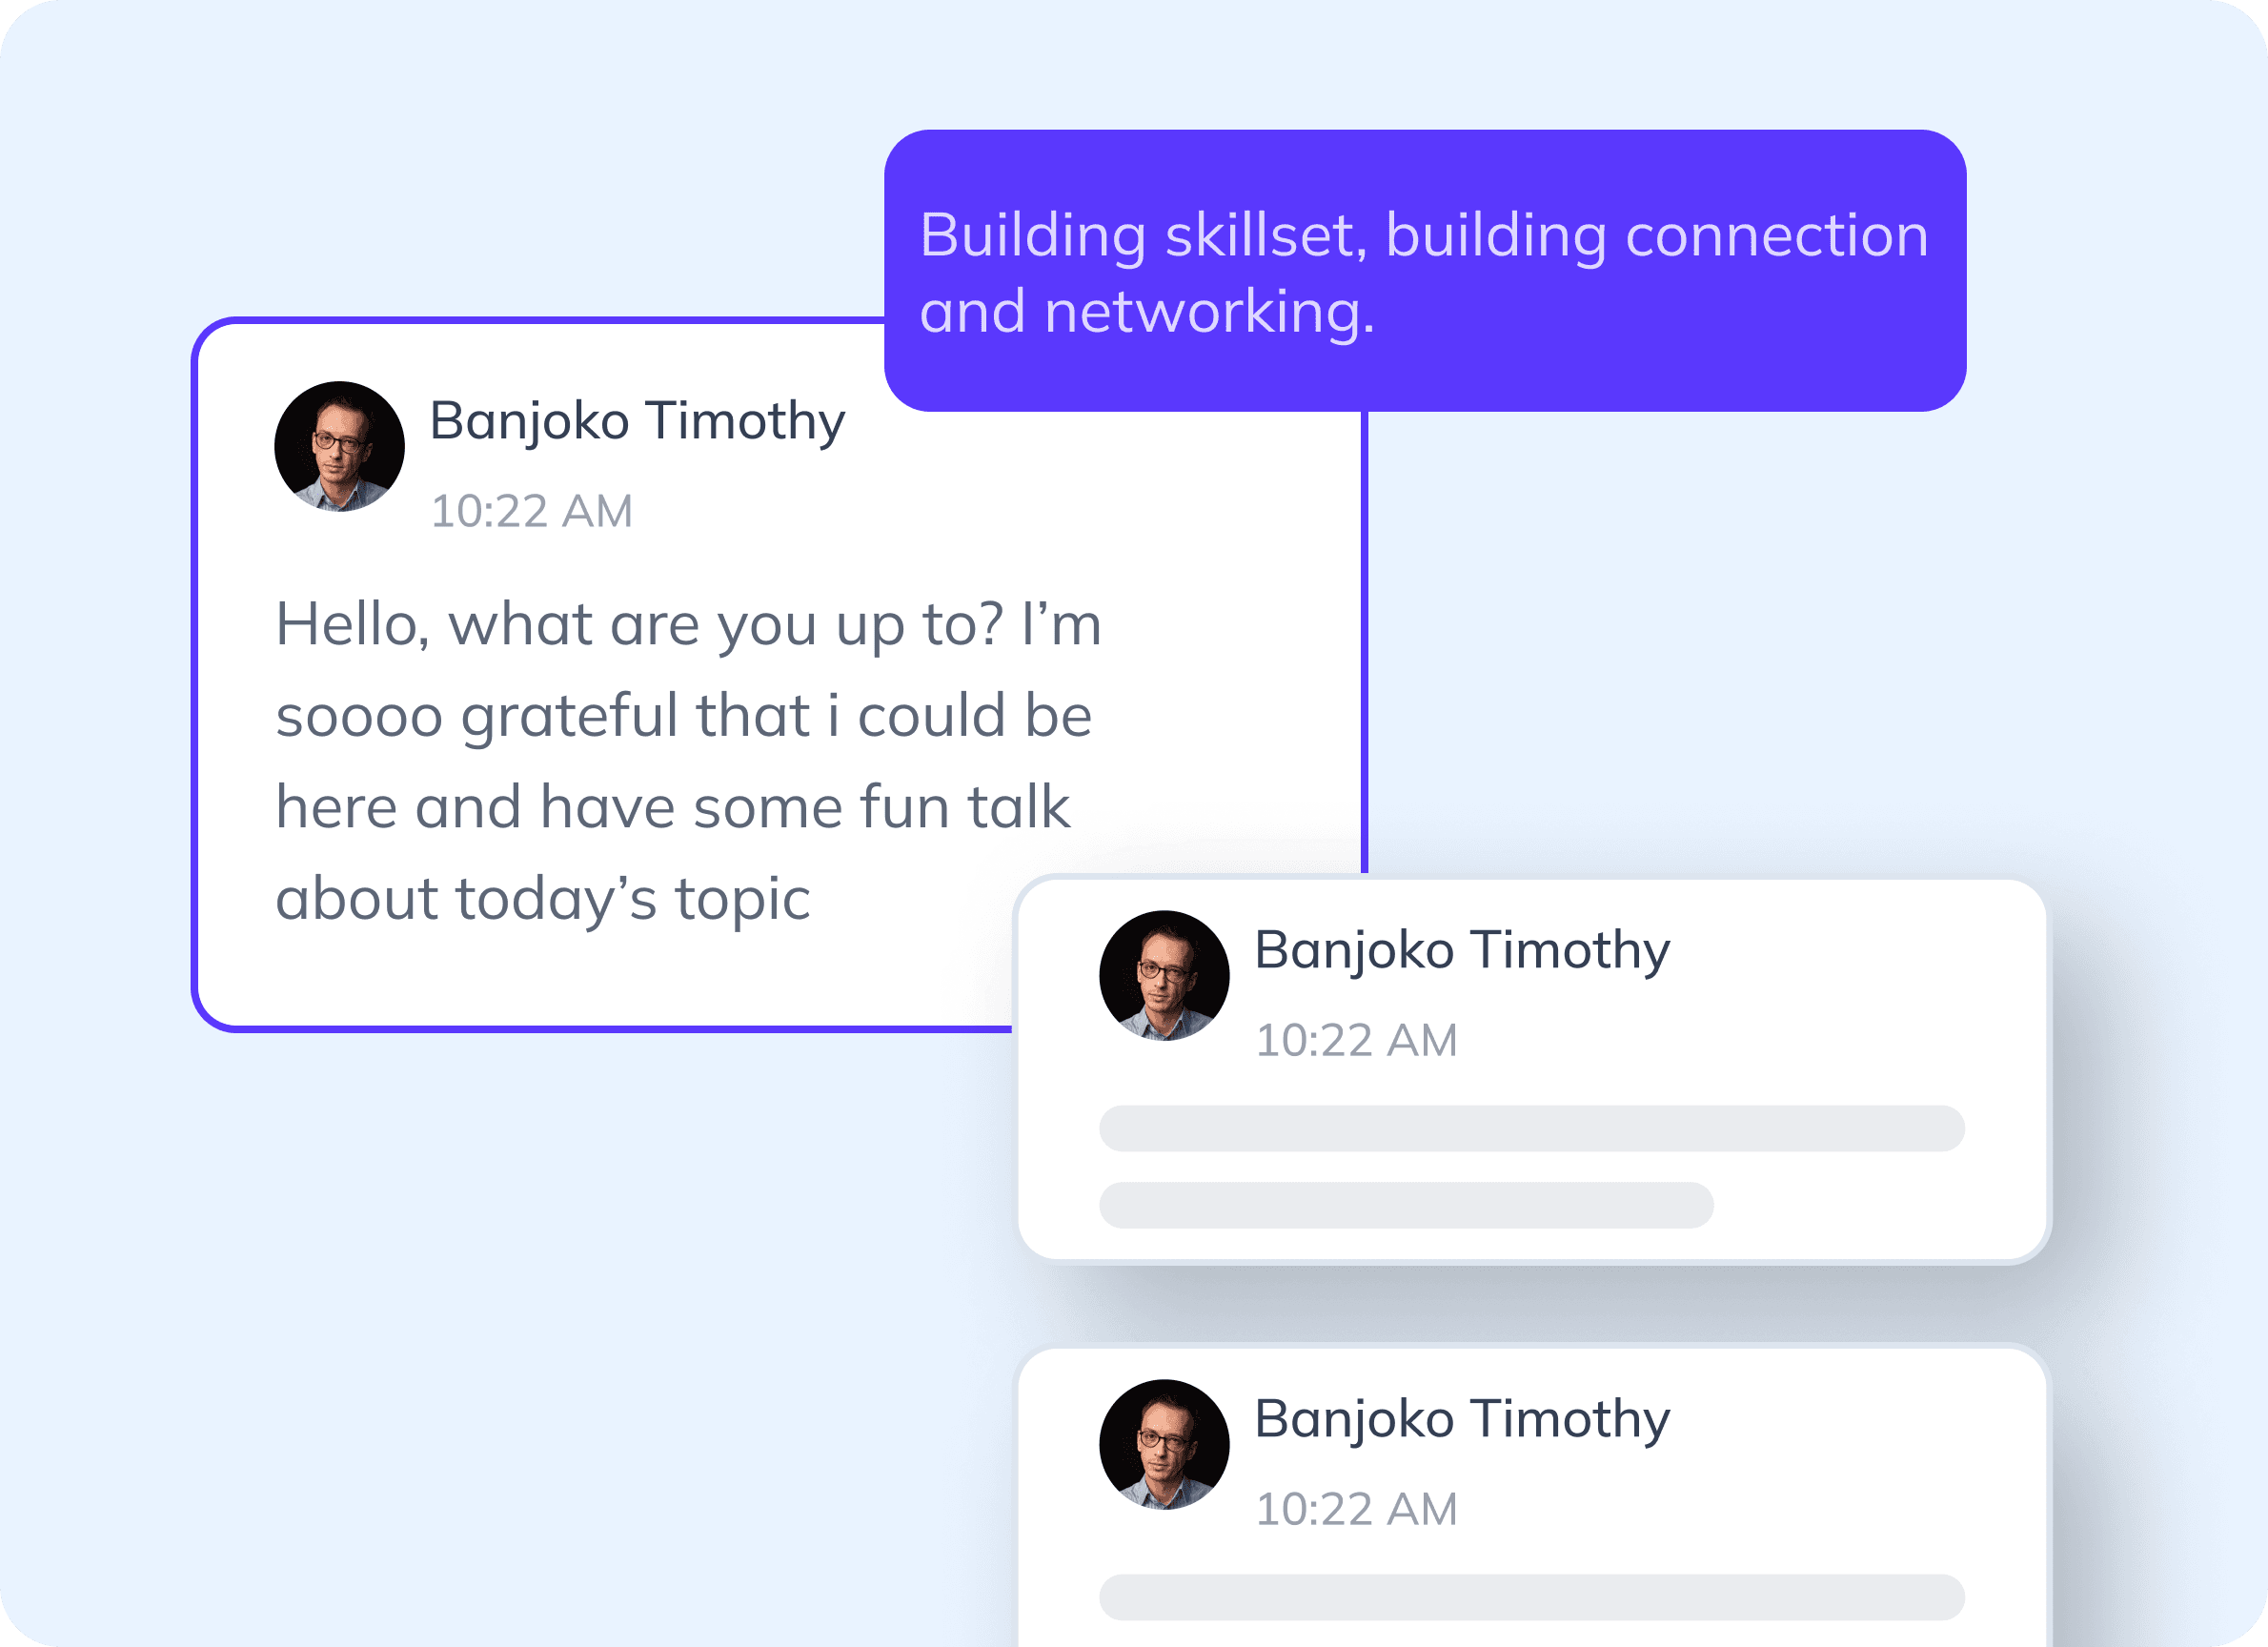This screenshot has height=1647, width=2268.
Task: Click the 10:22 AM timestamp in the bottom card
Action: 1356,1509
